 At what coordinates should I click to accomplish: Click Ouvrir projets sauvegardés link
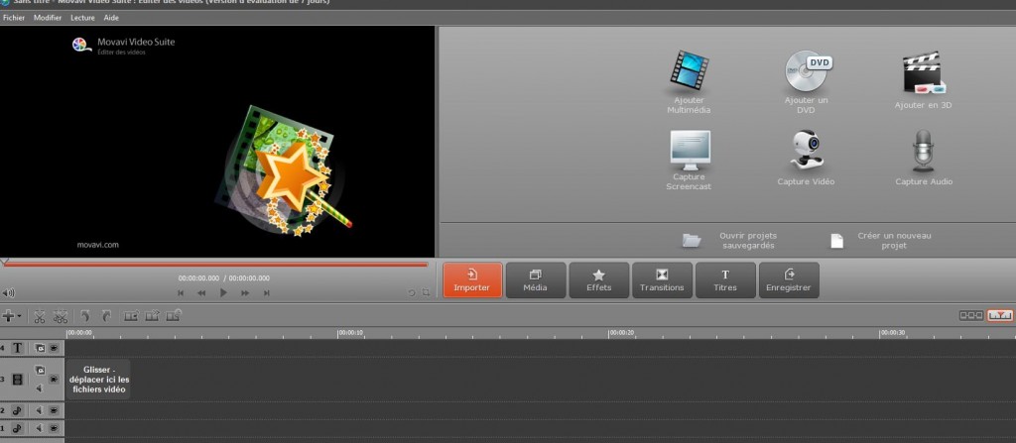(x=748, y=241)
